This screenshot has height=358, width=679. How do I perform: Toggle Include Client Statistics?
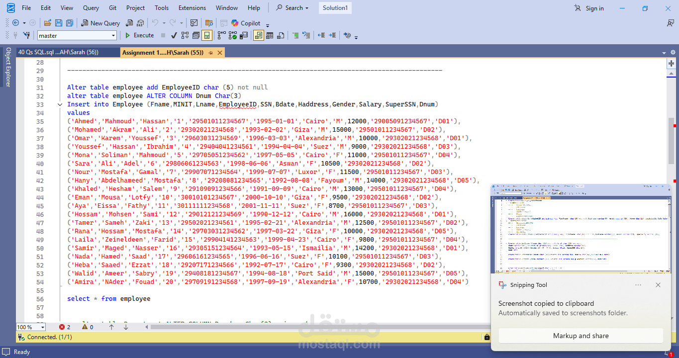pos(244,35)
